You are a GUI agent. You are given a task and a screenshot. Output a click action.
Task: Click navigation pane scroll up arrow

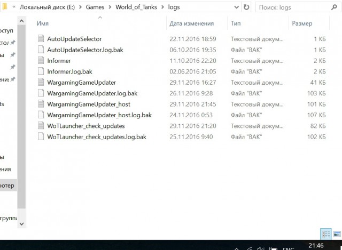[21, 21]
